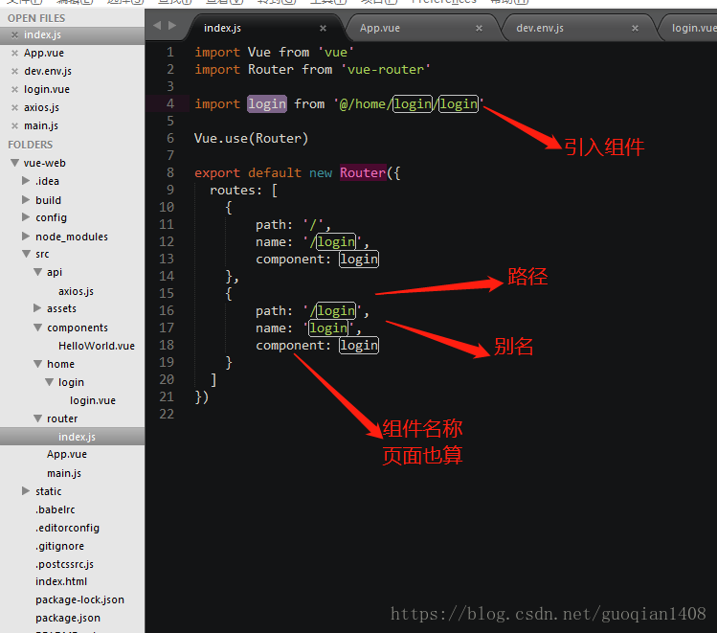Close App.vue in the open files list

pos(14,53)
